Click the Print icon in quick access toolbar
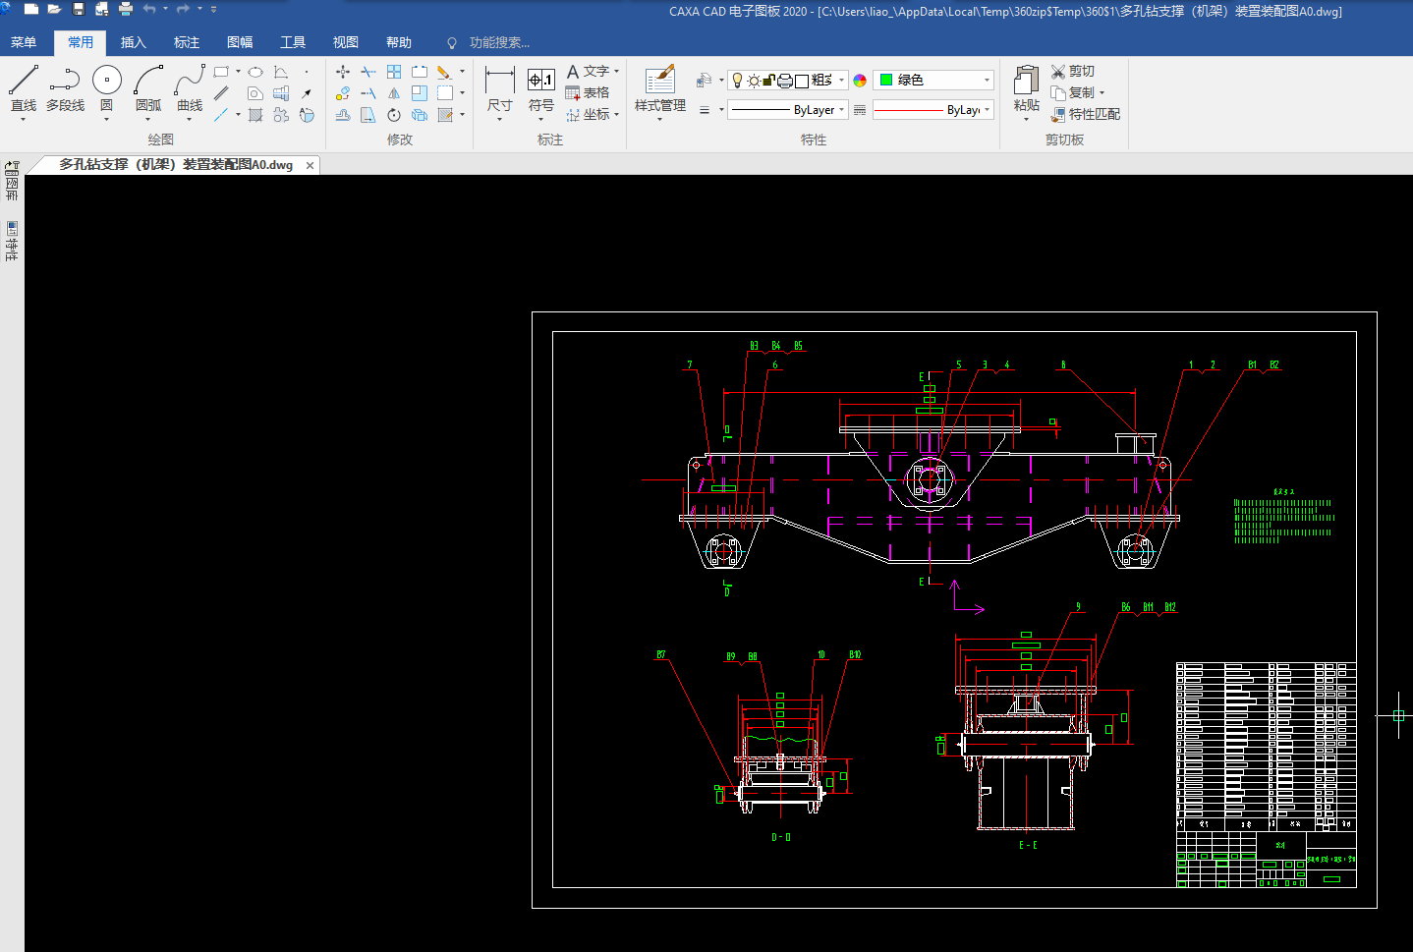Image resolution: width=1413 pixels, height=952 pixels. 126,9
